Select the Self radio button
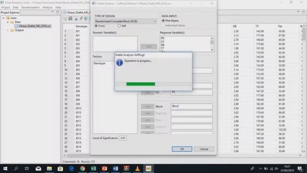 119,26
